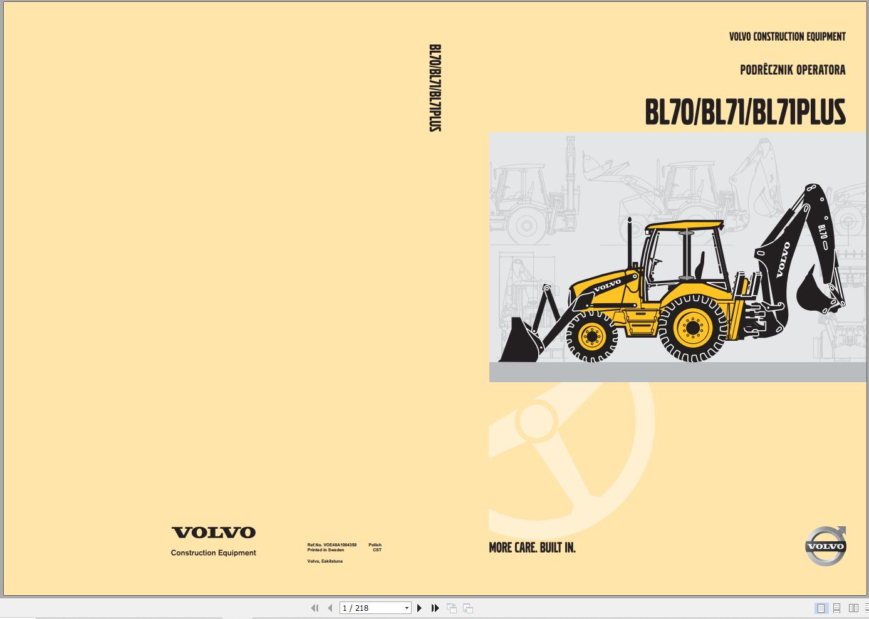This screenshot has width=869, height=619.
Task: Click the MORE CARE. BUILT IN. tagline
Action: 532,548
